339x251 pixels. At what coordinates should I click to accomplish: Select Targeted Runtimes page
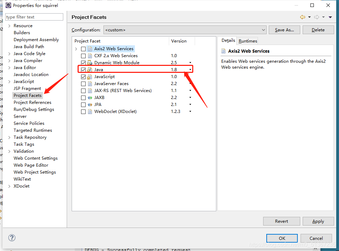(33, 130)
